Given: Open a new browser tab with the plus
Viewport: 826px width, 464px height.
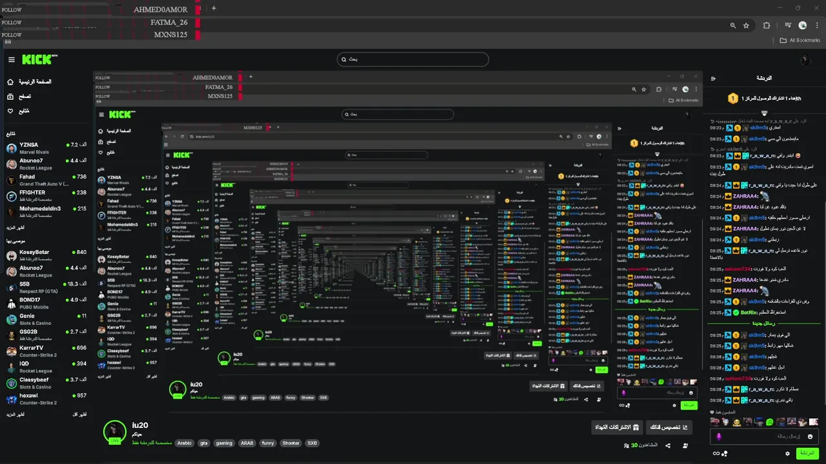Looking at the screenshot, I should coord(214,8).
